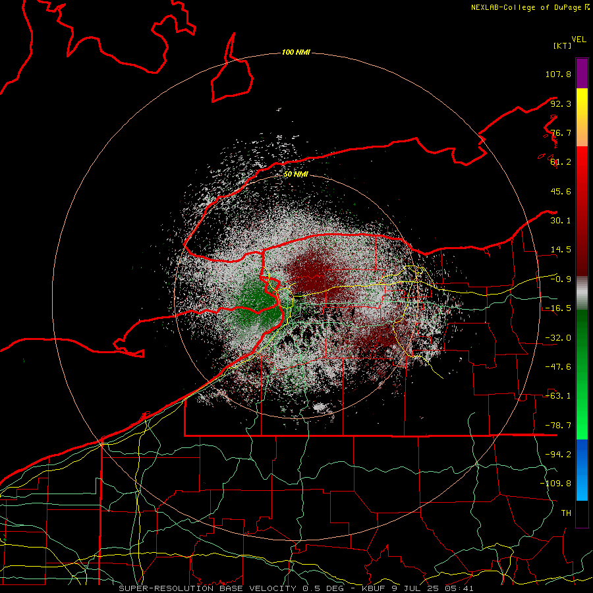Click the VEL label above the color scale

(579, 40)
